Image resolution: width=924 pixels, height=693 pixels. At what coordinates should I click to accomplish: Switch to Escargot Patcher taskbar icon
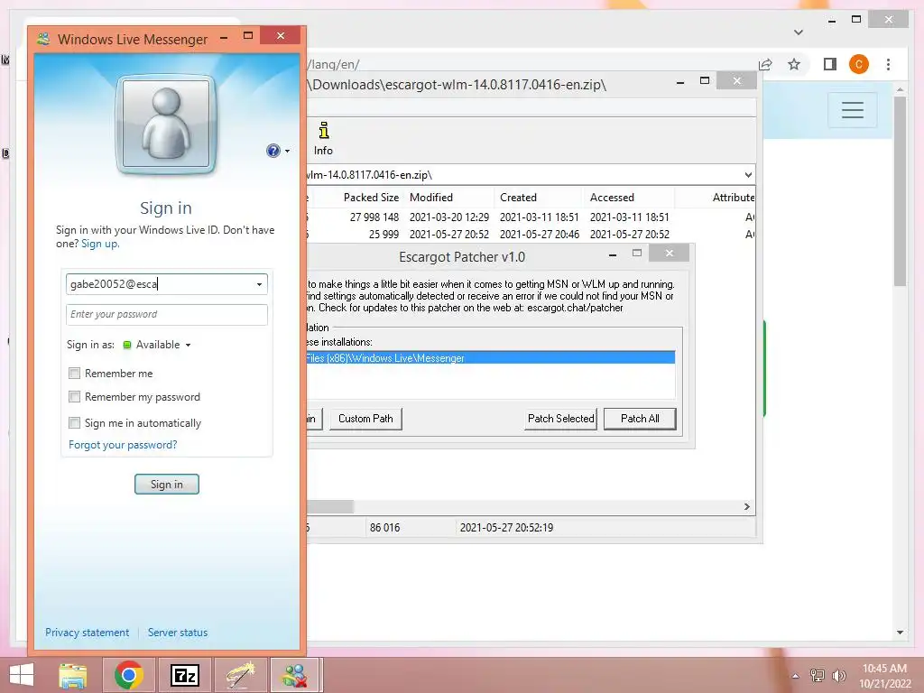coord(240,675)
